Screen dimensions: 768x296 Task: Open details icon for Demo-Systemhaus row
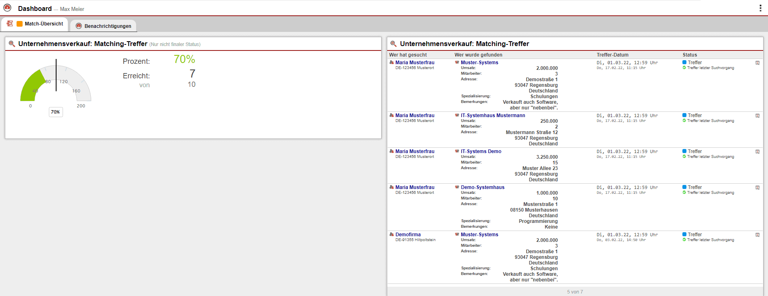pyautogui.click(x=758, y=188)
